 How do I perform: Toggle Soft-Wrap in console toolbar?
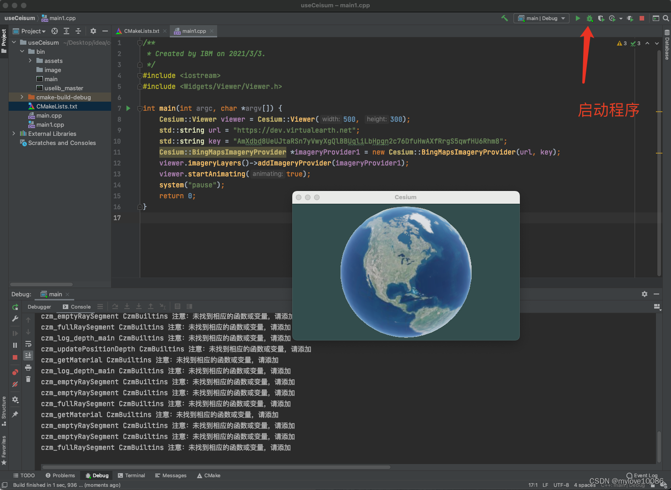coord(28,344)
